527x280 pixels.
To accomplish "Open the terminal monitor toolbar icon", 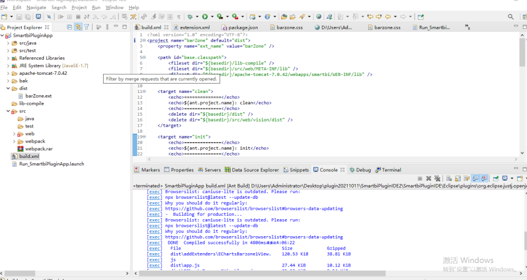I will [38, 17].
